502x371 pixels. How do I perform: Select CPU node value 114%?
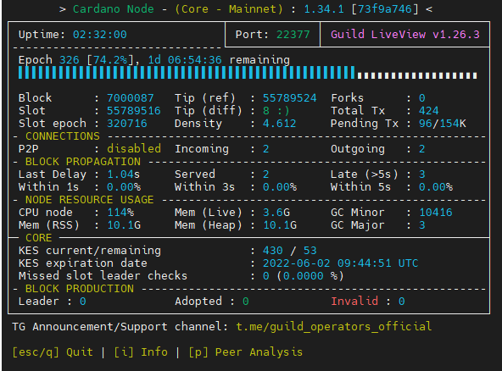point(120,213)
